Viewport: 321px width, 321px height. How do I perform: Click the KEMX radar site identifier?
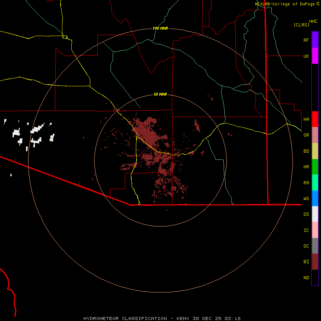tap(183, 319)
